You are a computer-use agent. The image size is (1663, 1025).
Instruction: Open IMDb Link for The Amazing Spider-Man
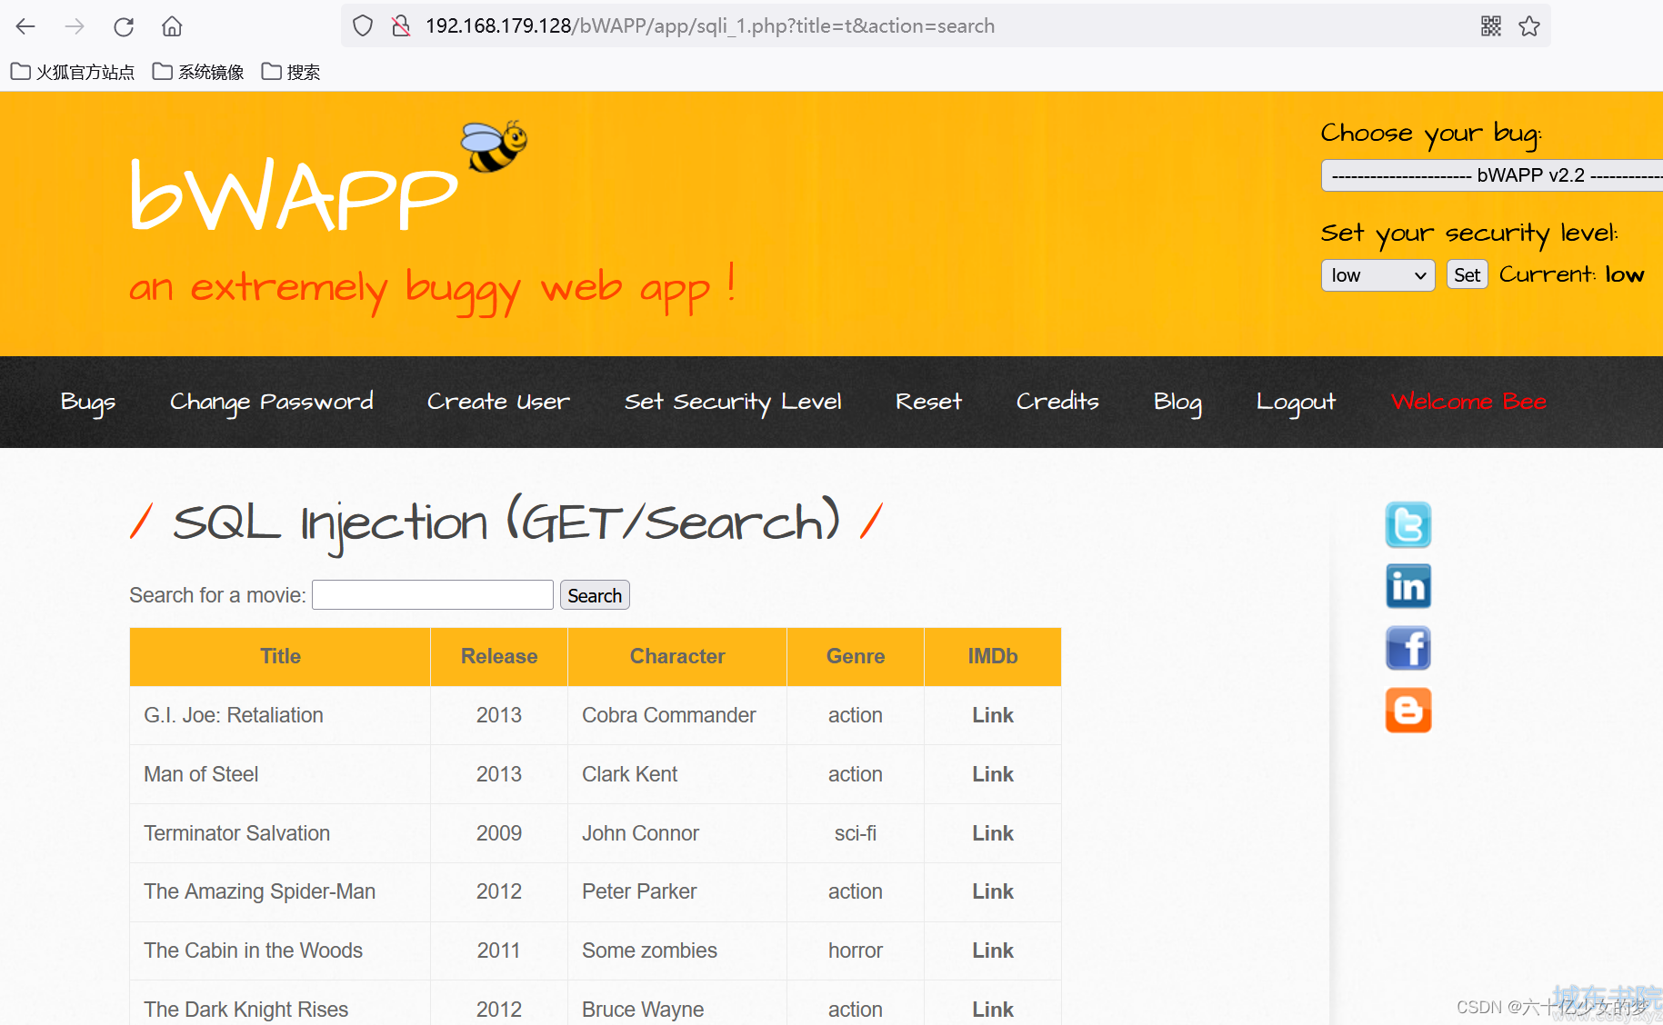[x=993, y=892]
